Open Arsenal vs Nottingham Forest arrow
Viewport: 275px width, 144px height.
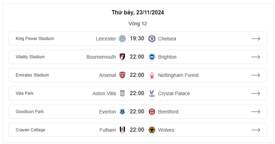coord(256,75)
